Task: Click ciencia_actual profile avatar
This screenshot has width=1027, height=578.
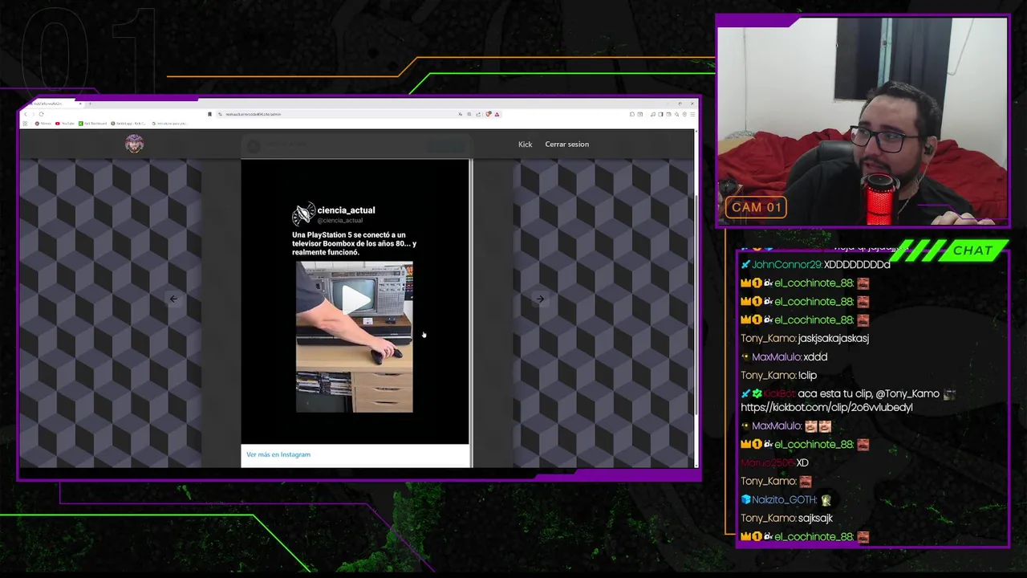Action: click(x=303, y=214)
